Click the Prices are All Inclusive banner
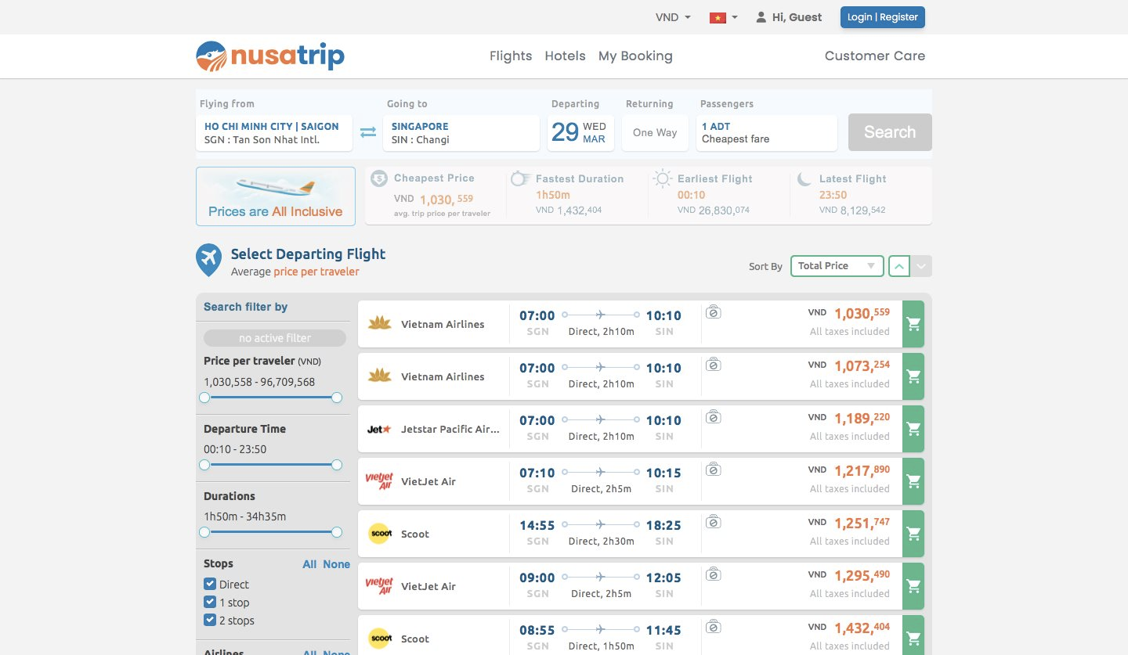This screenshot has height=655, width=1128. pos(276,196)
